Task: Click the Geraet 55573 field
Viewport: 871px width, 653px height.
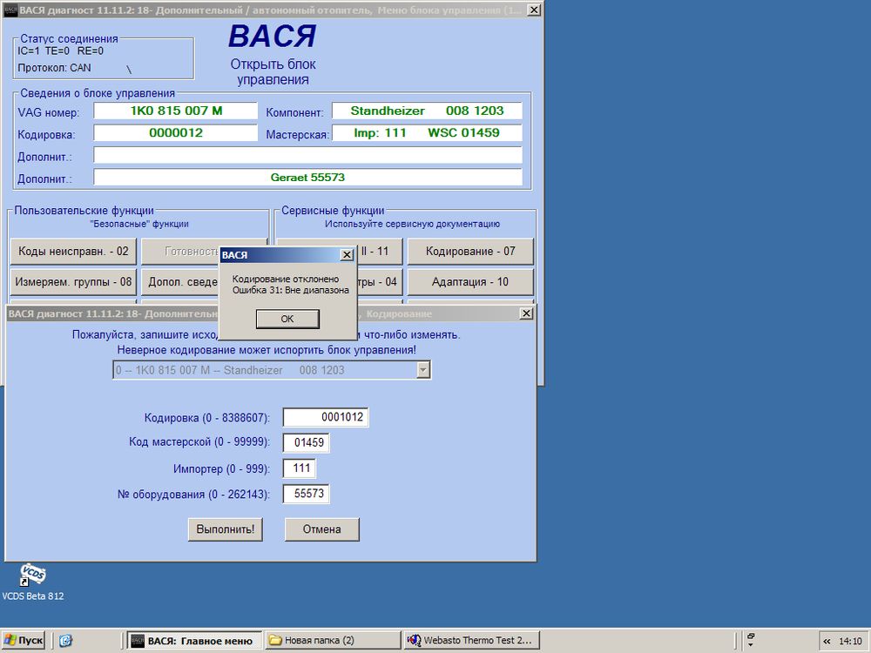Action: coord(307,177)
